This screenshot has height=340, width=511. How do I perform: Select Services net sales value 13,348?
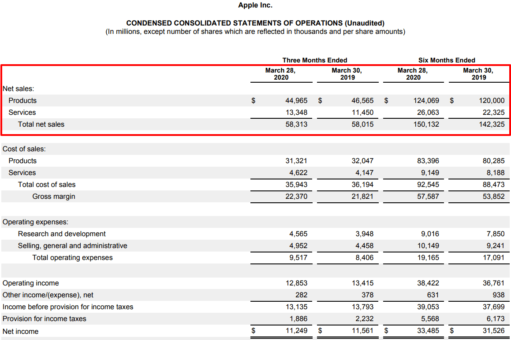point(296,113)
